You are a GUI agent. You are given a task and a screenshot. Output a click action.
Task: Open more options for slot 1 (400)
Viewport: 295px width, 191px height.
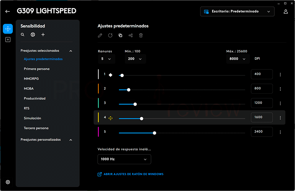coord(280,74)
